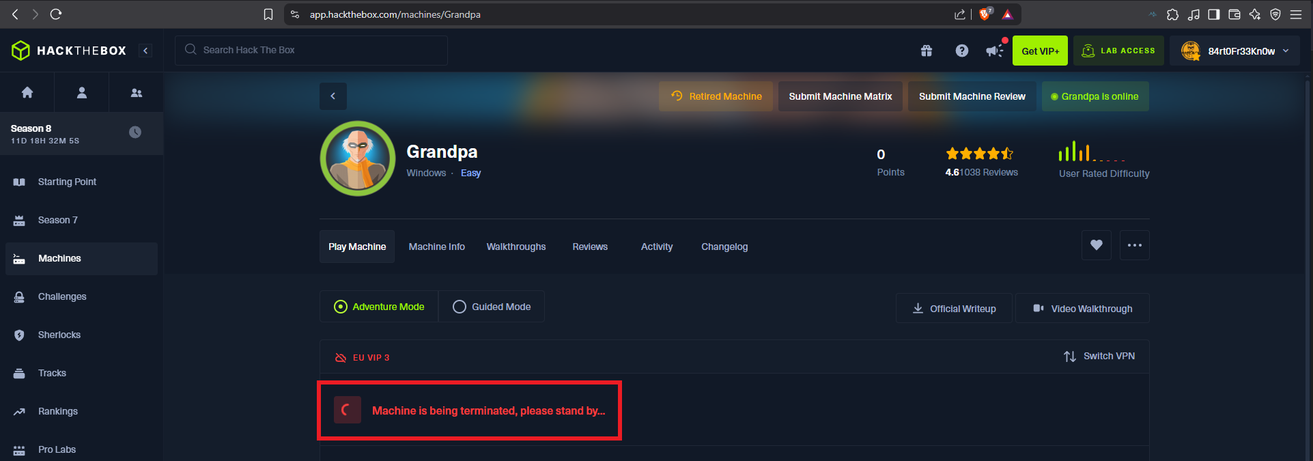The width and height of the screenshot is (1313, 461).
Task: Open browser wallet icon
Action: click(1234, 14)
